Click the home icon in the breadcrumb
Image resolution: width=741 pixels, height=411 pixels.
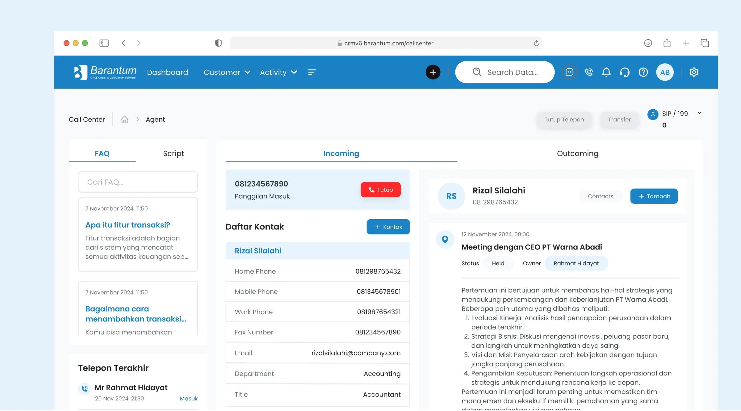click(x=125, y=119)
